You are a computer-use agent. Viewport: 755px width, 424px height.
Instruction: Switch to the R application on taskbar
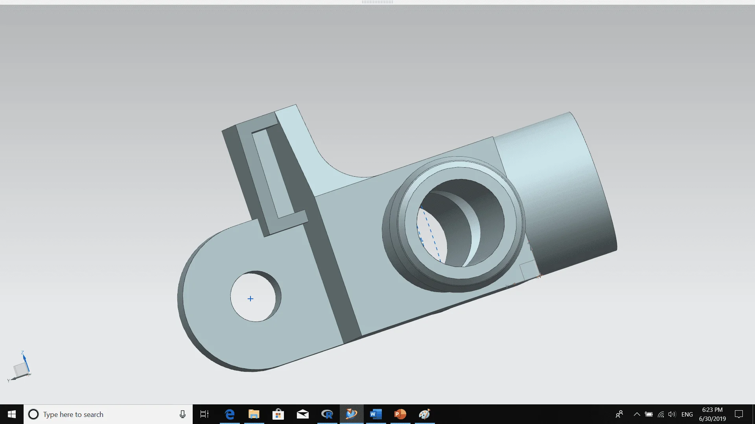(x=327, y=414)
